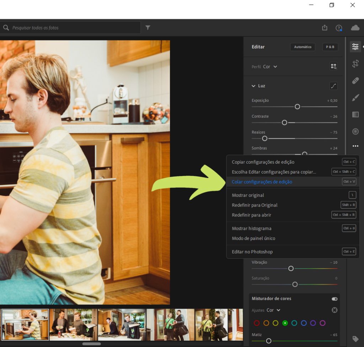
Task: Click the P & B button
Action: pos(330,47)
